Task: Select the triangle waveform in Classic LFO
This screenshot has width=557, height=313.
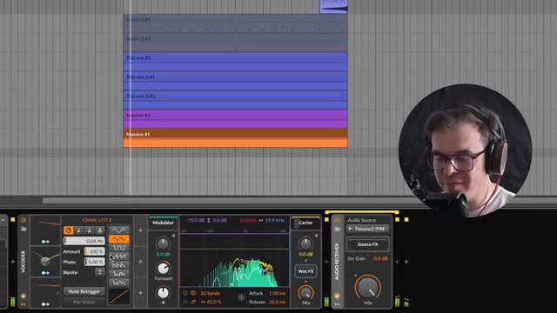Action: pos(118,239)
